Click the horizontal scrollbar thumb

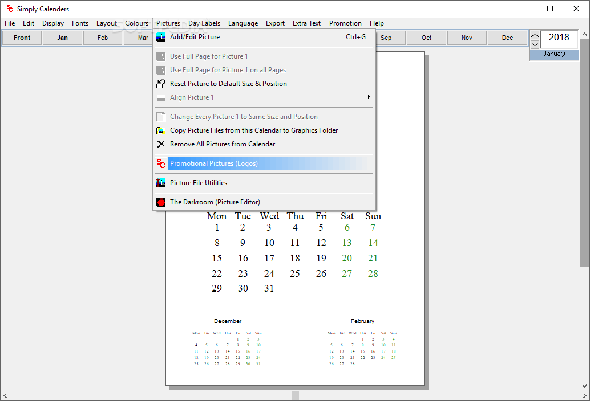(x=296, y=395)
